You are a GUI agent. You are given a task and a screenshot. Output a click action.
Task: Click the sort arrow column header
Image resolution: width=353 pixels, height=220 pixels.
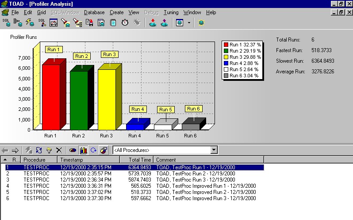(5, 159)
